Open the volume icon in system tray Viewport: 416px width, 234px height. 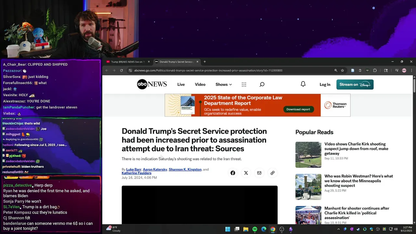point(396,229)
